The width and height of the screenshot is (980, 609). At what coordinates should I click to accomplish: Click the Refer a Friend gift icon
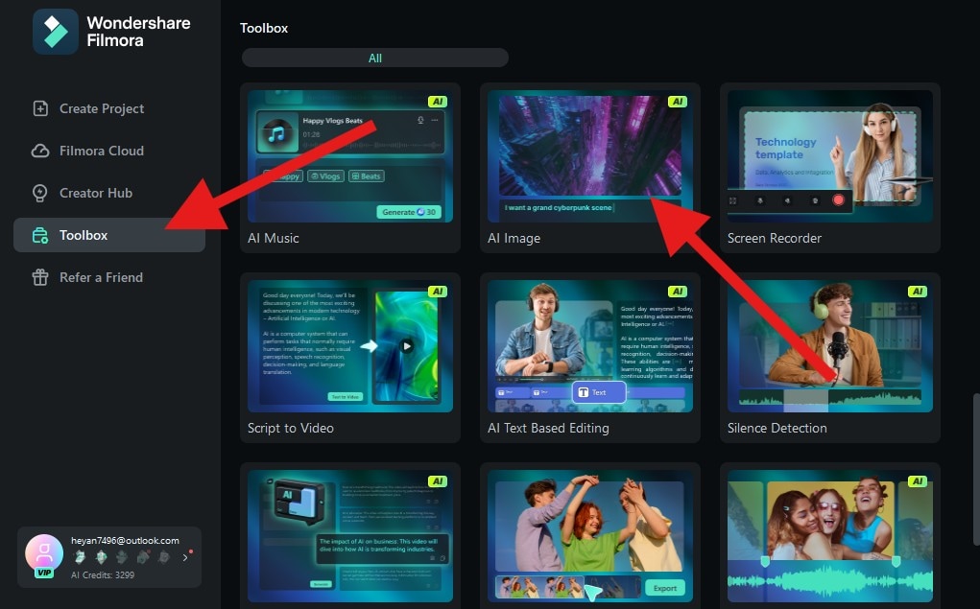point(40,277)
